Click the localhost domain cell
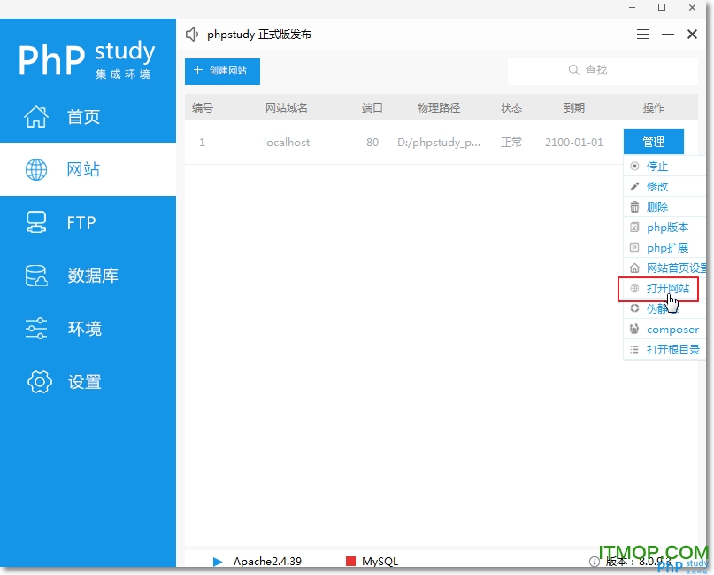 tap(287, 143)
